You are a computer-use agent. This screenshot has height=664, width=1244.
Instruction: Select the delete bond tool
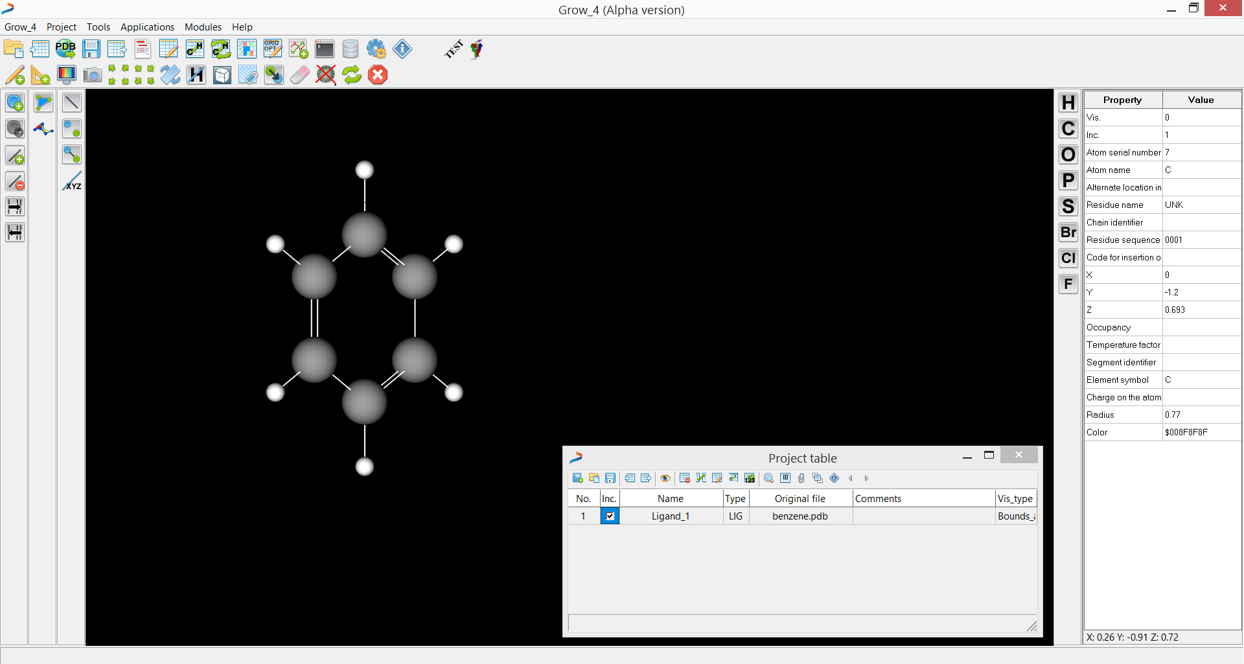pyautogui.click(x=15, y=181)
